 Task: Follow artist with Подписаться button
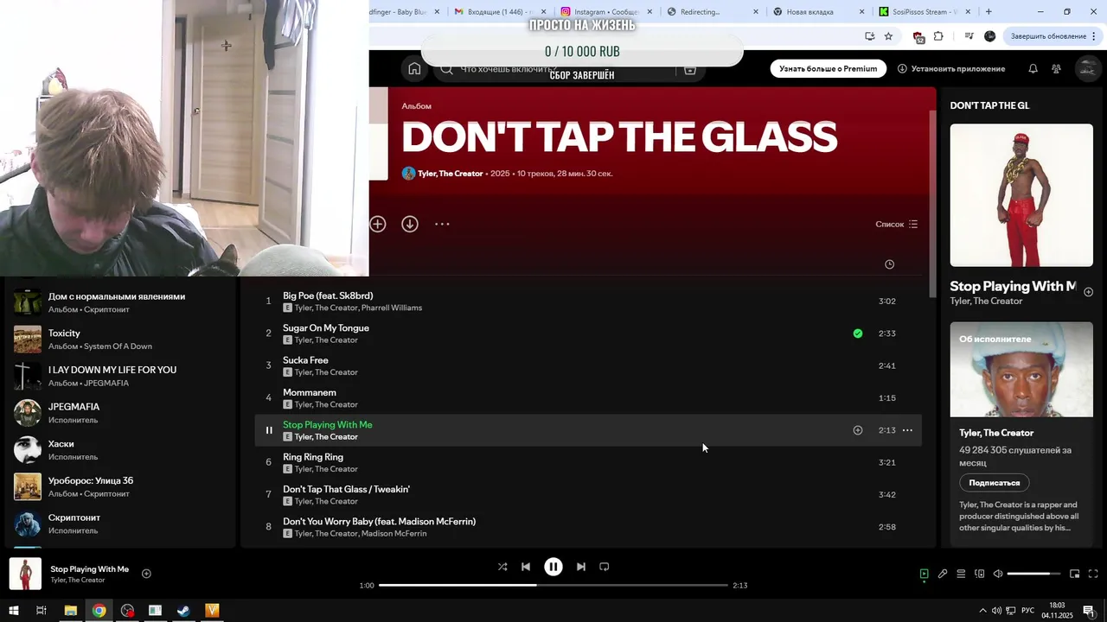pos(995,483)
